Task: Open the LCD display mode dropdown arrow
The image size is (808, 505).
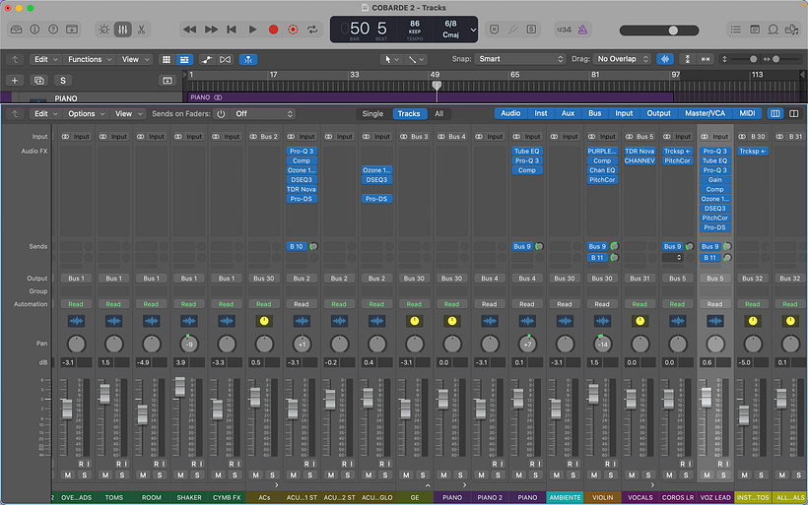Action: coord(473,30)
